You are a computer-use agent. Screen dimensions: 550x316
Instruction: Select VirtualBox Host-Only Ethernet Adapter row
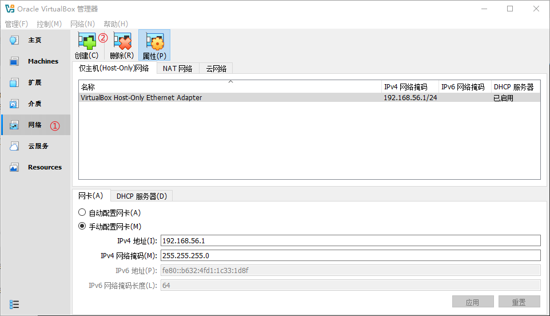[x=309, y=98]
